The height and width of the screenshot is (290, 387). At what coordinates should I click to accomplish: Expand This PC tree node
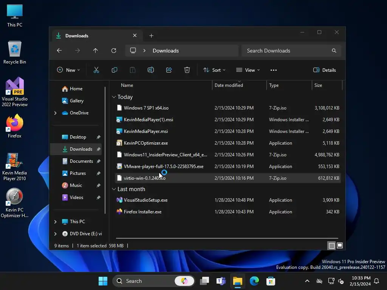coord(55,222)
